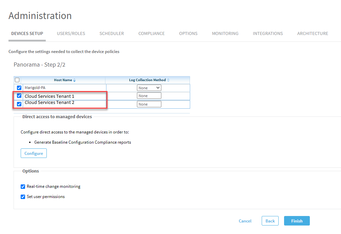The height and width of the screenshot is (234, 341).
Task: Uncheck Cloud Services Tenant 2 checkbox
Action: [19, 104]
